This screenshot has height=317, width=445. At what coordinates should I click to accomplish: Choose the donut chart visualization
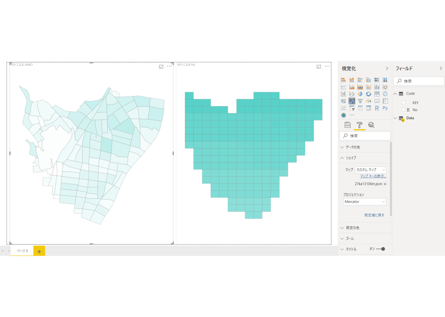point(368,94)
